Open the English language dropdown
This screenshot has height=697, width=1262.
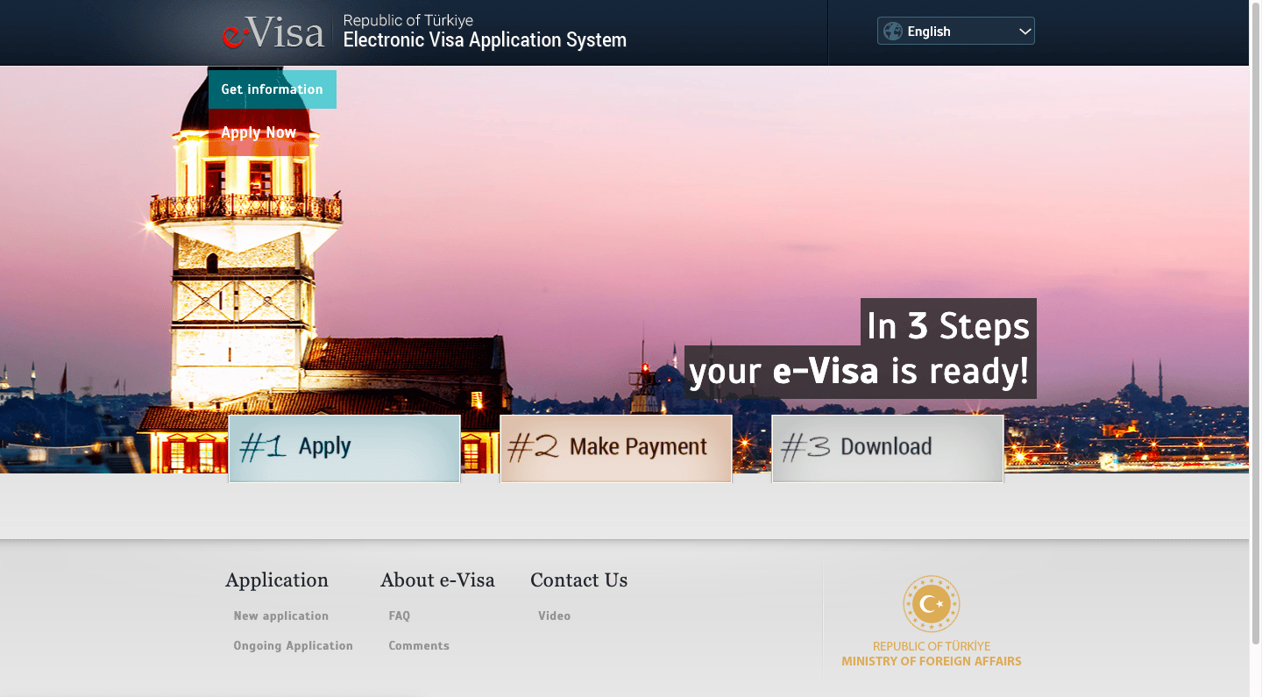click(956, 32)
